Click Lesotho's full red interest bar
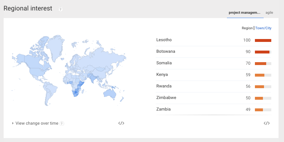This screenshot has height=142, width=284. tap(263, 40)
